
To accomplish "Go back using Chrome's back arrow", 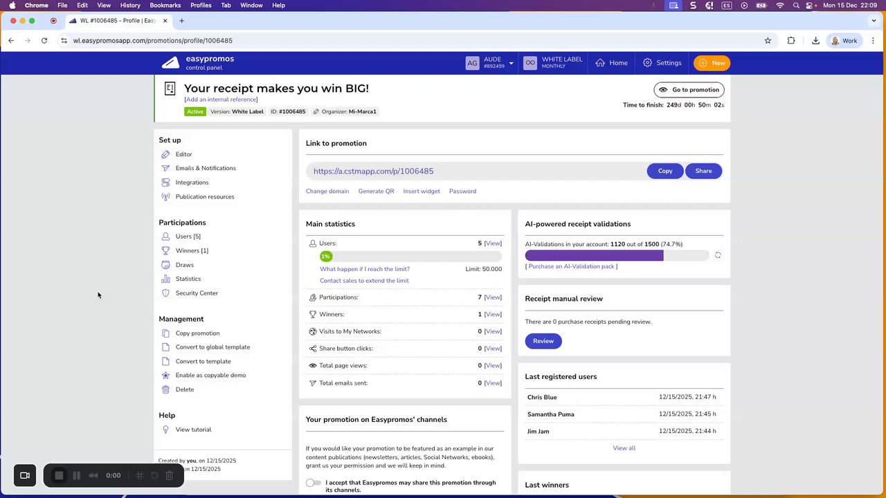I will pos(11,41).
